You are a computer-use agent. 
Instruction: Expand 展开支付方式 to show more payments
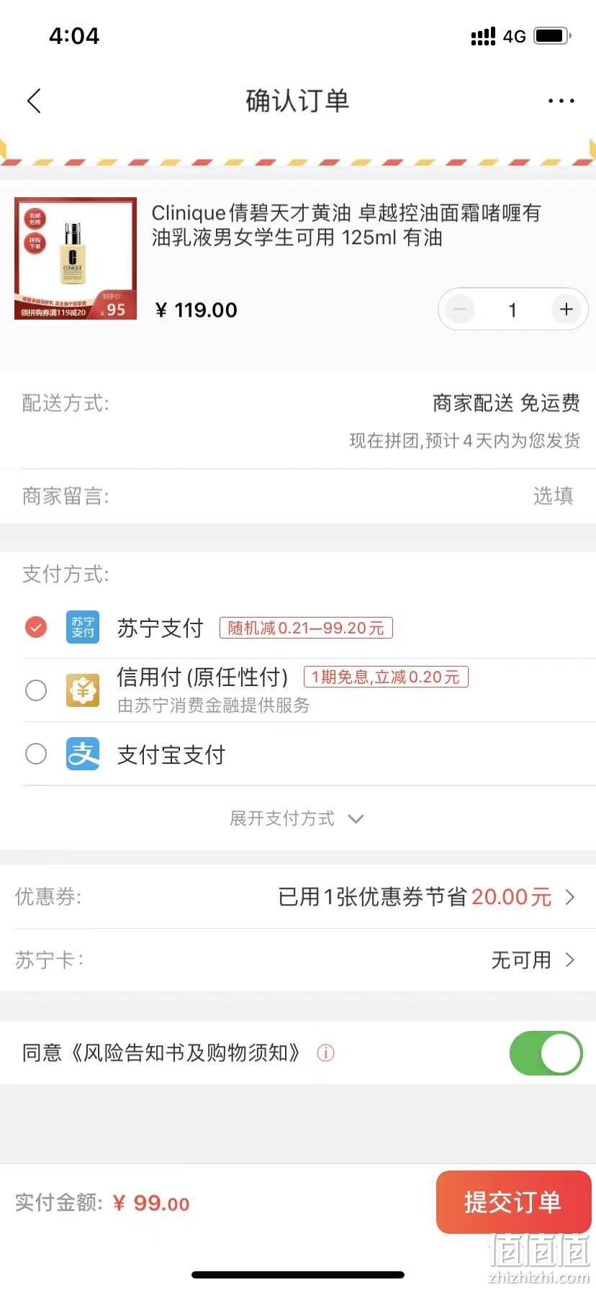point(297,818)
